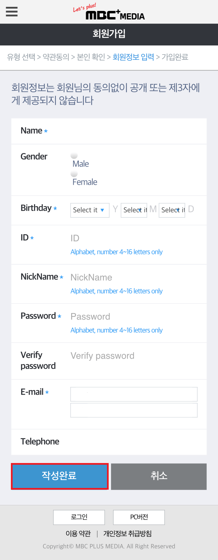Switch to PC버전 desktop version
The width and height of the screenshot is (218, 560).
coord(139,517)
